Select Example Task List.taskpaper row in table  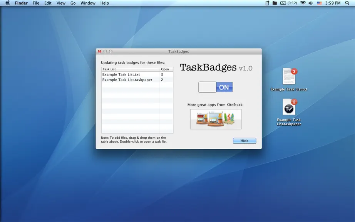[137, 80]
